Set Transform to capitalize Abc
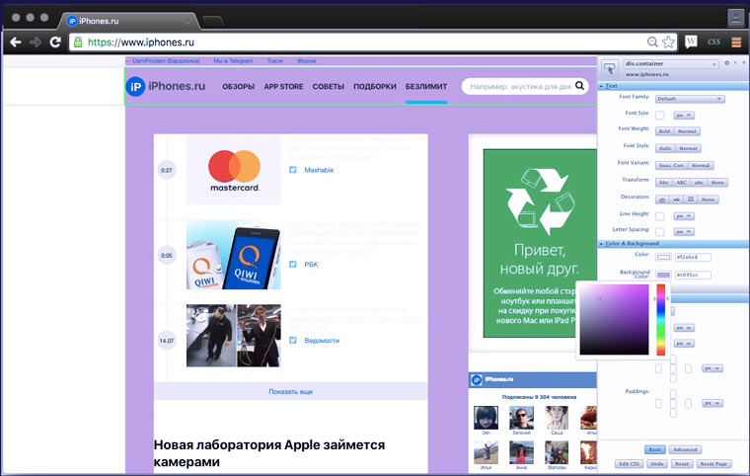Viewport: 750px width, 476px height. pos(664,183)
